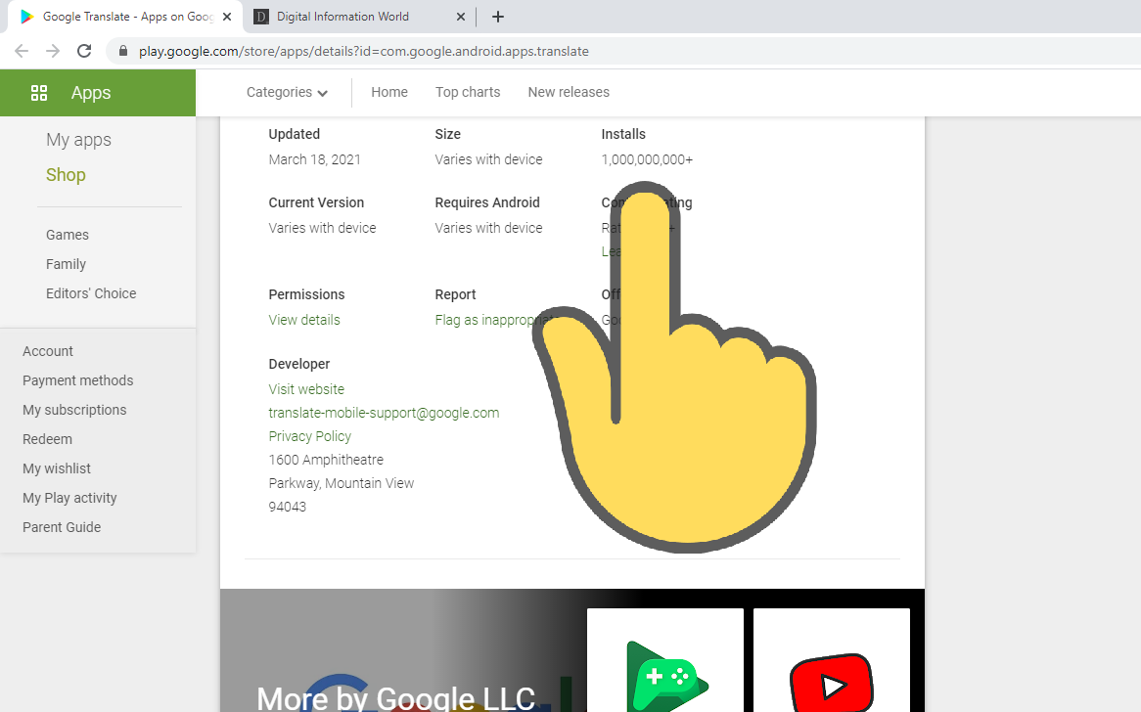The height and width of the screenshot is (712, 1141).
Task: Open My wishlist
Action: [57, 468]
